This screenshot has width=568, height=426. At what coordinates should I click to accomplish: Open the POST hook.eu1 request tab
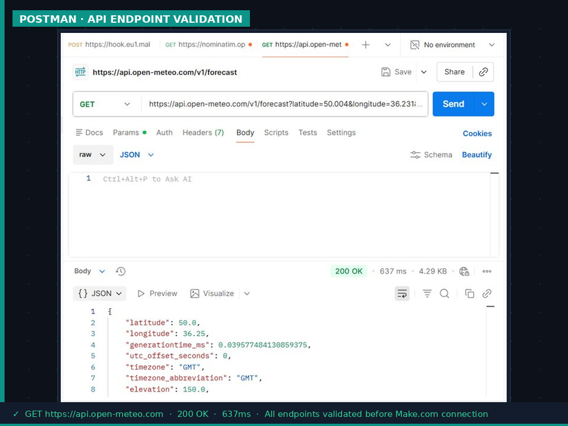pyautogui.click(x=109, y=44)
